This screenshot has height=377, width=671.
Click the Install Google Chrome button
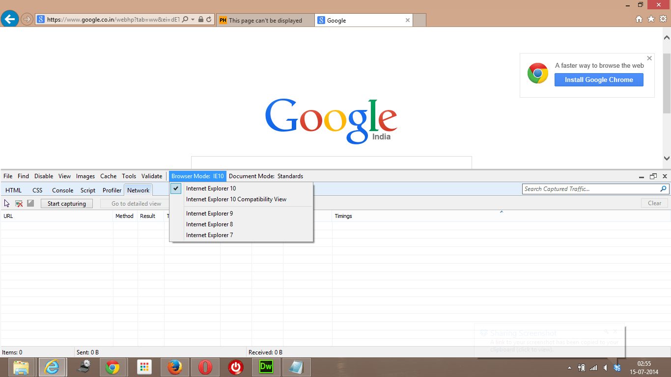coord(599,80)
